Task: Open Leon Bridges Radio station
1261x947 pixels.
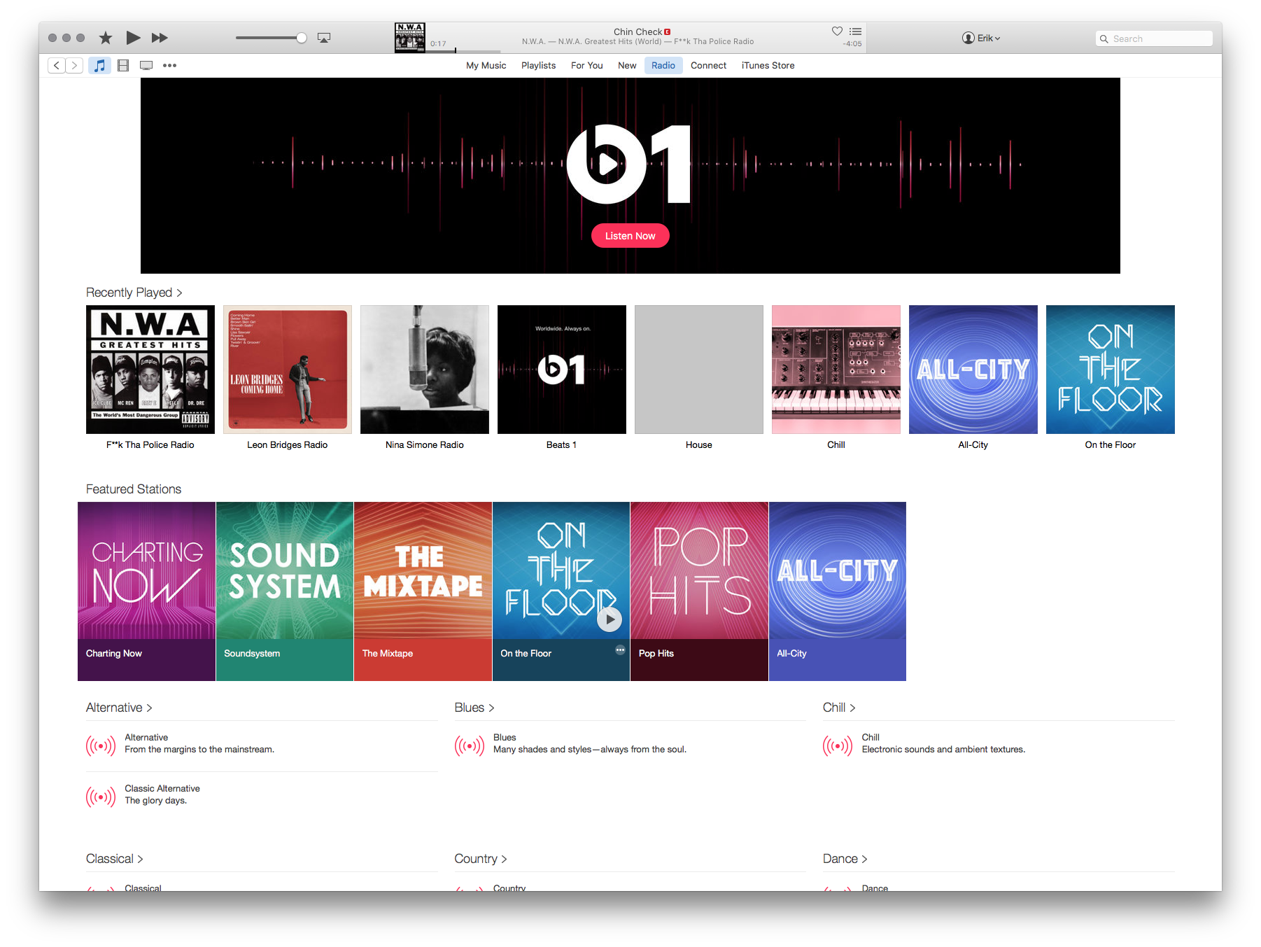Action: tap(288, 370)
